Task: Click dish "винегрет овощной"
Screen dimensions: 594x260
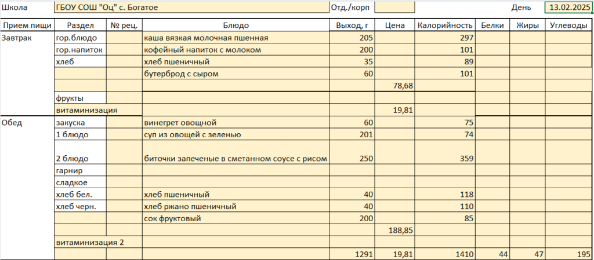Action: point(236,123)
